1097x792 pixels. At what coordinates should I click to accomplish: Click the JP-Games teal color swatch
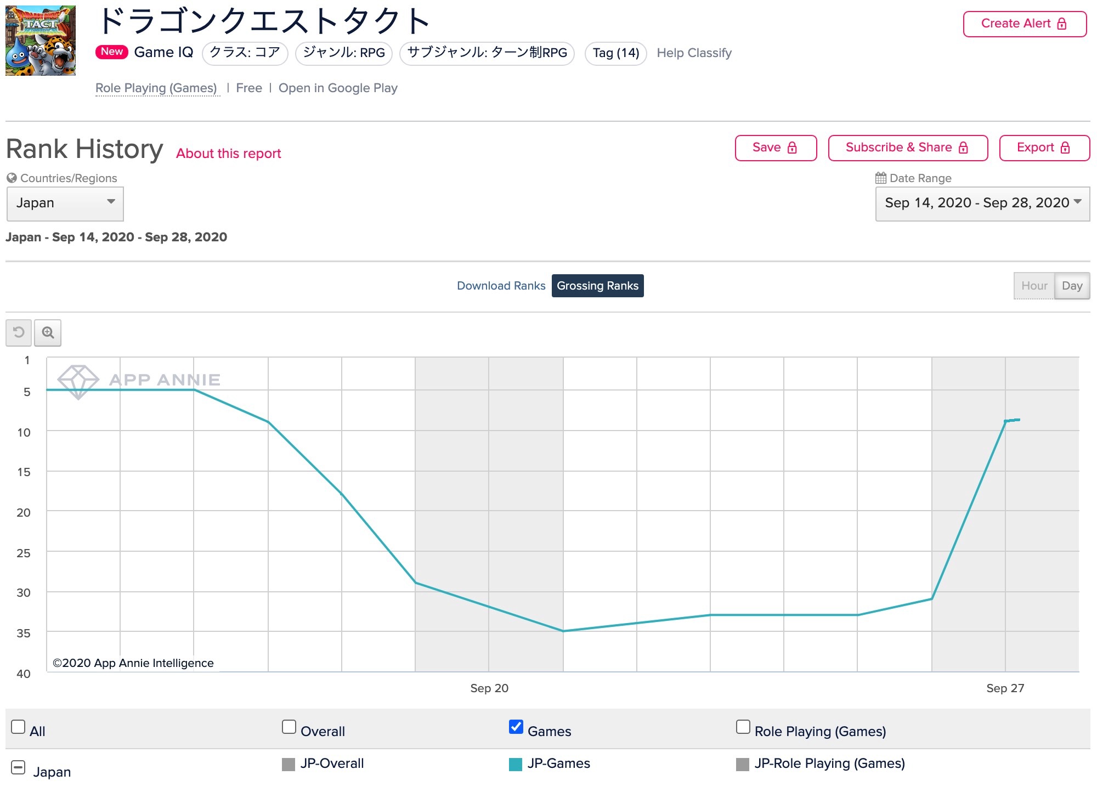(516, 764)
